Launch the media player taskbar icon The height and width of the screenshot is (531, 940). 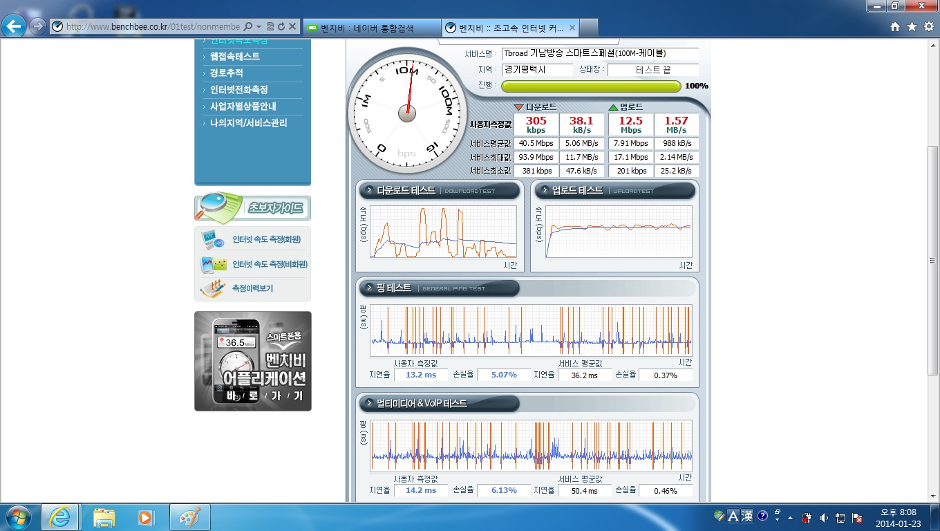[x=145, y=517]
